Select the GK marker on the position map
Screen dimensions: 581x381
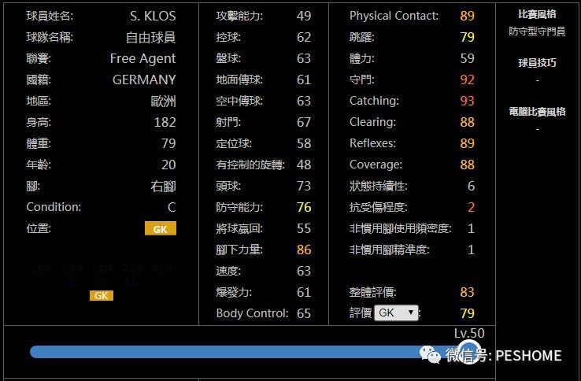click(x=101, y=295)
